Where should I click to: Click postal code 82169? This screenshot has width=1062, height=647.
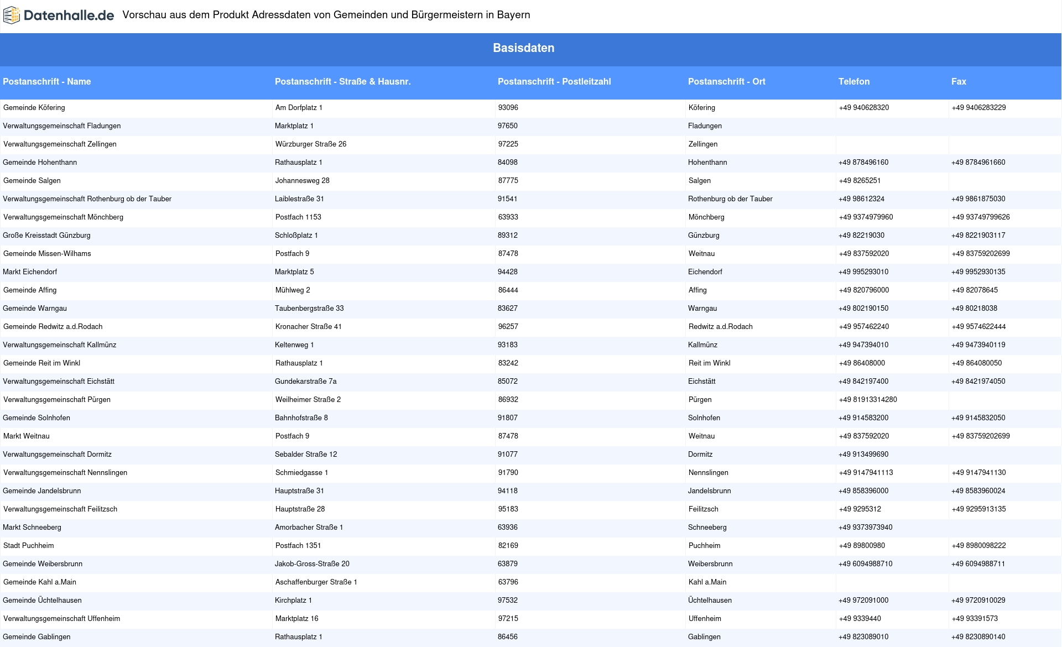pyautogui.click(x=508, y=546)
